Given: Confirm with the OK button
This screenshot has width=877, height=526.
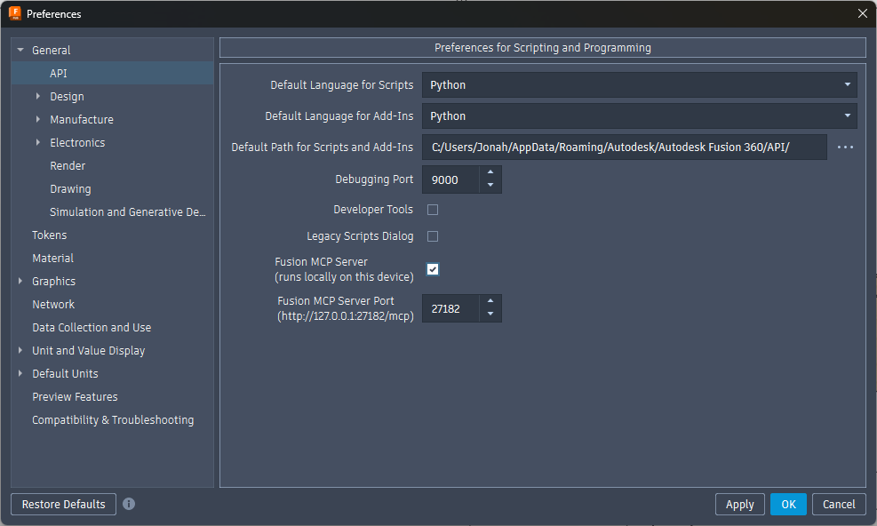Looking at the screenshot, I should pyautogui.click(x=788, y=504).
